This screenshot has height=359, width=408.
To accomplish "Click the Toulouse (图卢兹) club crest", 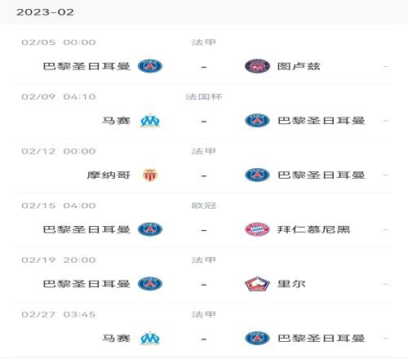I will [257, 66].
